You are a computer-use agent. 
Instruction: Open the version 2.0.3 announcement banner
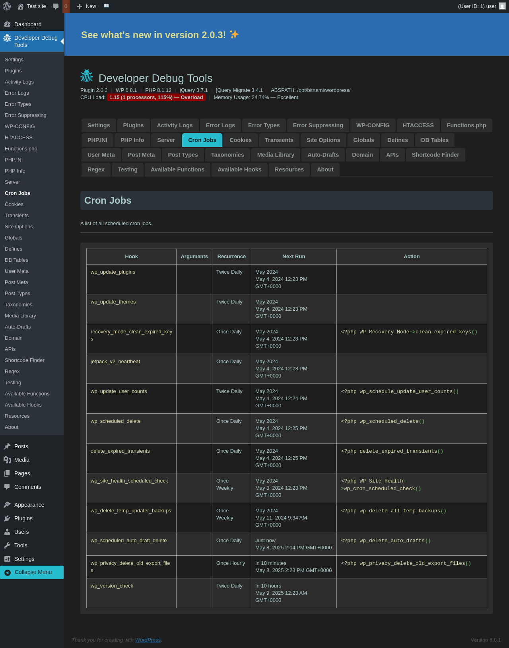point(160,35)
